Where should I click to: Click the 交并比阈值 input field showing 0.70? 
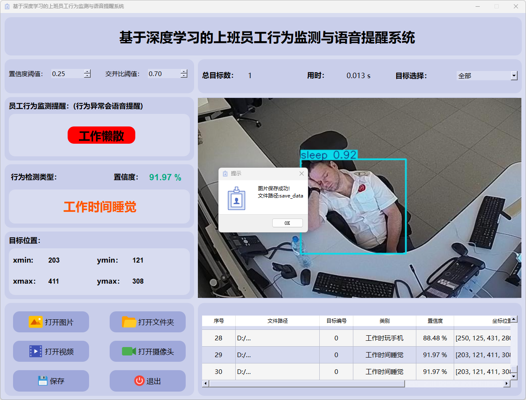pyautogui.click(x=163, y=74)
